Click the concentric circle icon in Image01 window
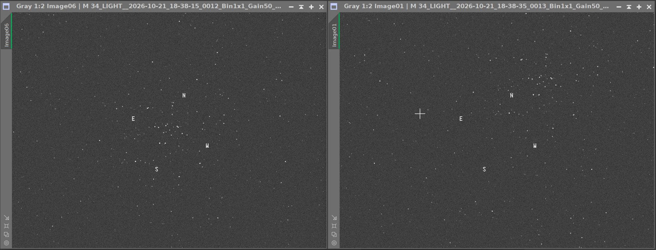 point(334,243)
